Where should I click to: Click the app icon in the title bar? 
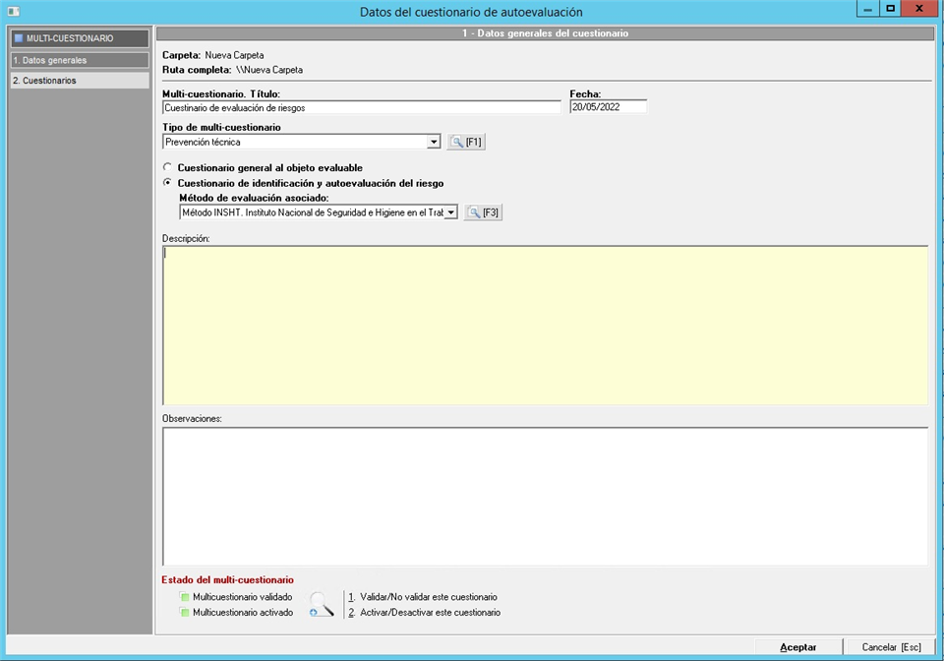(12, 11)
